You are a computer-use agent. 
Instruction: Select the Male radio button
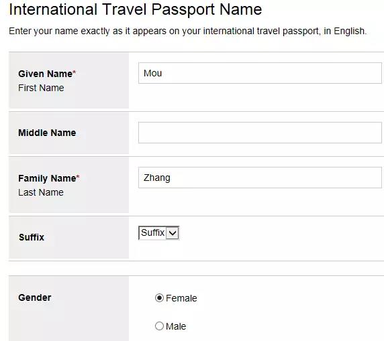(x=159, y=326)
